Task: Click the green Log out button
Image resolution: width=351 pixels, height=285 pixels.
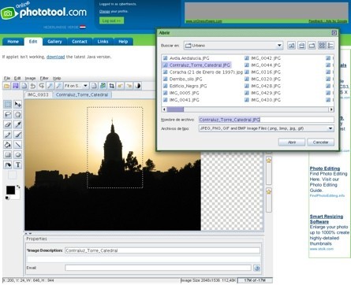Action: pos(111,20)
